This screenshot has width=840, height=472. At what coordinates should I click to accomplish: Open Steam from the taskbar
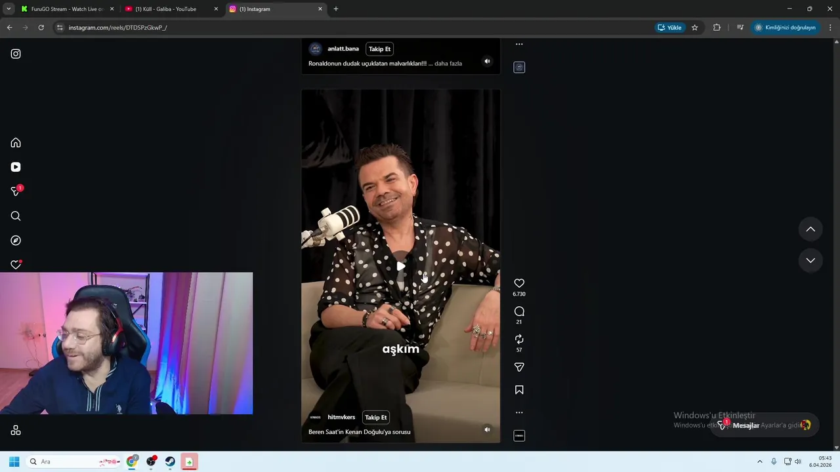pos(170,462)
